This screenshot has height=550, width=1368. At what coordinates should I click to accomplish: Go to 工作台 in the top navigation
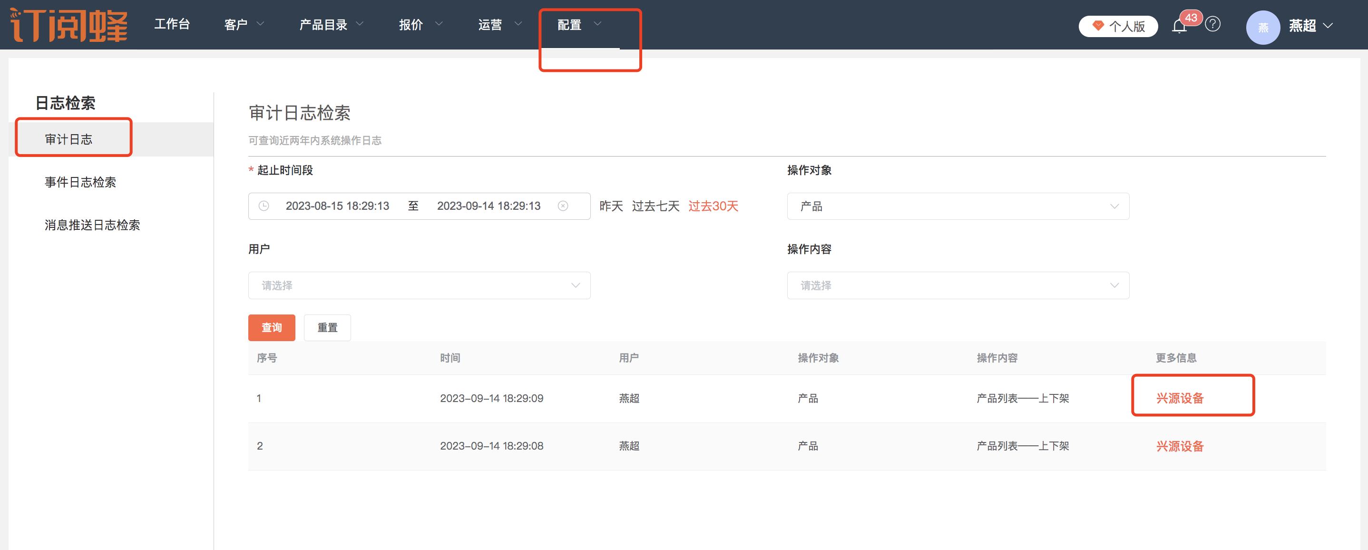(x=172, y=24)
